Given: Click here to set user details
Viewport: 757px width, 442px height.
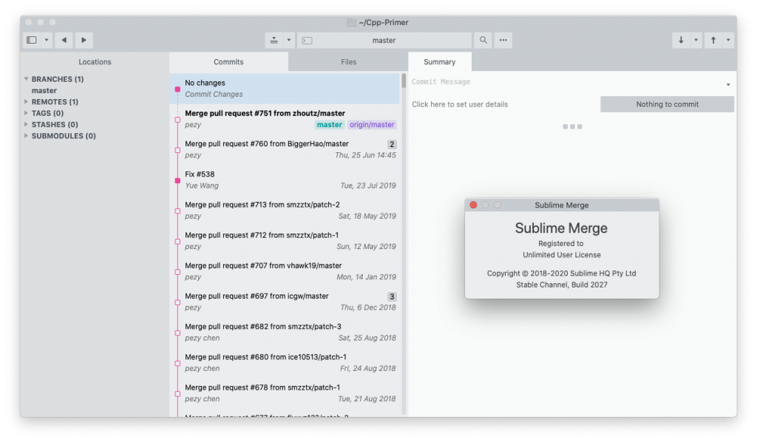Looking at the screenshot, I should point(460,104).
